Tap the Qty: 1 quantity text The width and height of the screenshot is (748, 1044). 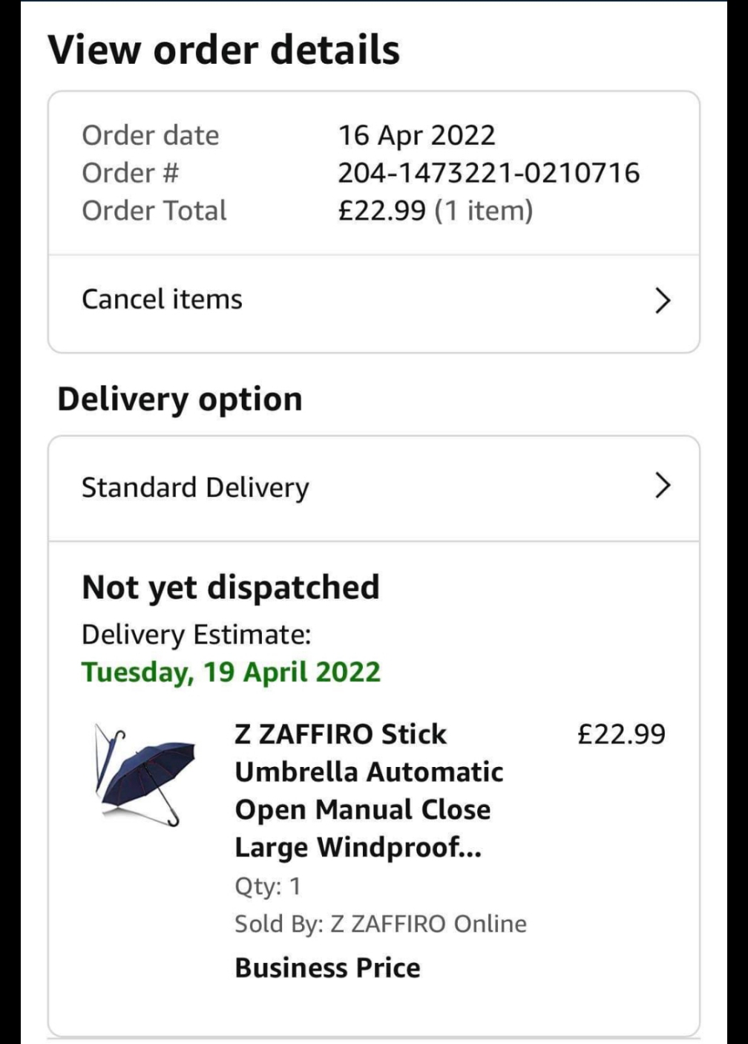[267, 886]
